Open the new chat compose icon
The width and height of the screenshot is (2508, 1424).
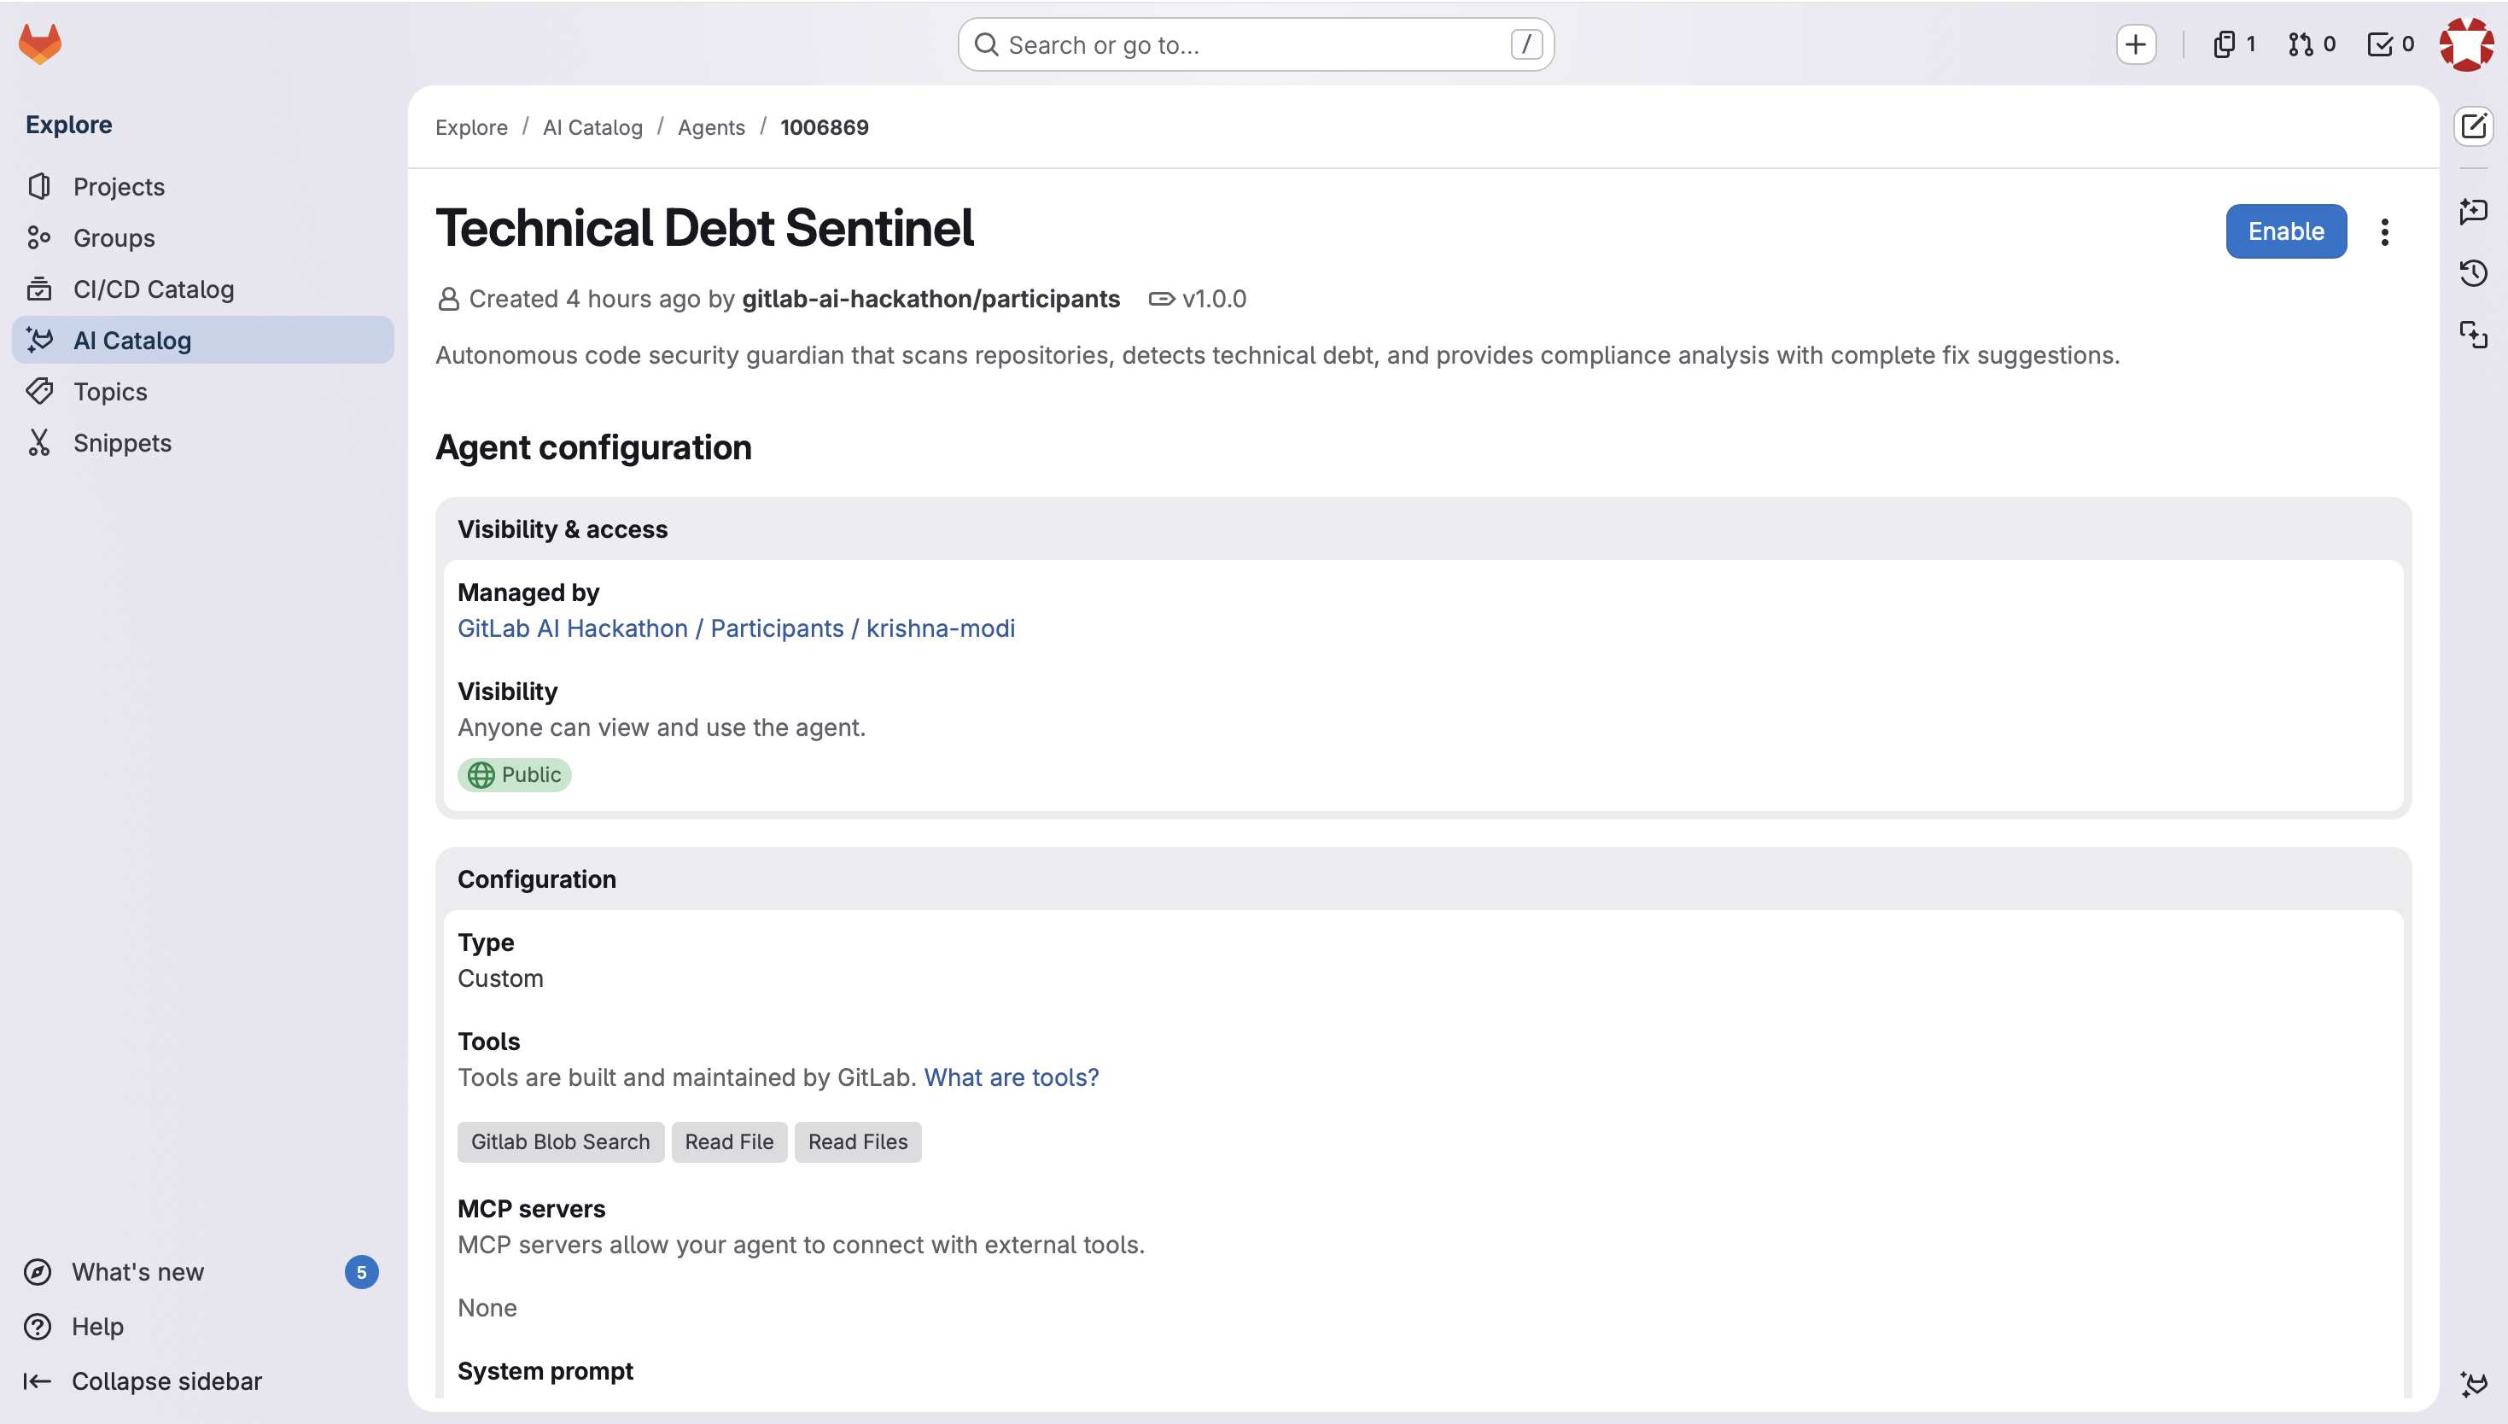click(x=2473, y=126)
